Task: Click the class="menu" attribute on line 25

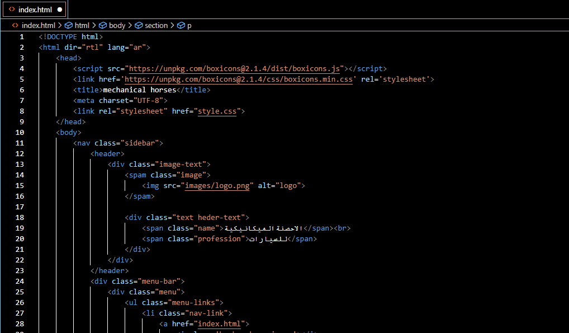Action: (155, 292)
